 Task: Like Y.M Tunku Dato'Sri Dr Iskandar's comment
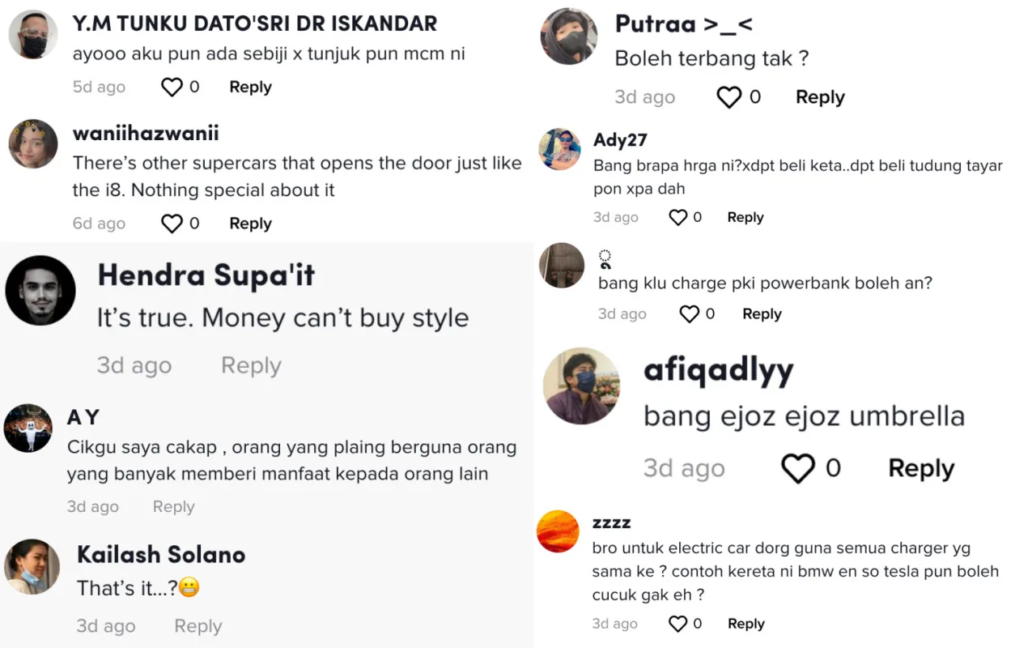pyautogui.click(x=172, y=87)
